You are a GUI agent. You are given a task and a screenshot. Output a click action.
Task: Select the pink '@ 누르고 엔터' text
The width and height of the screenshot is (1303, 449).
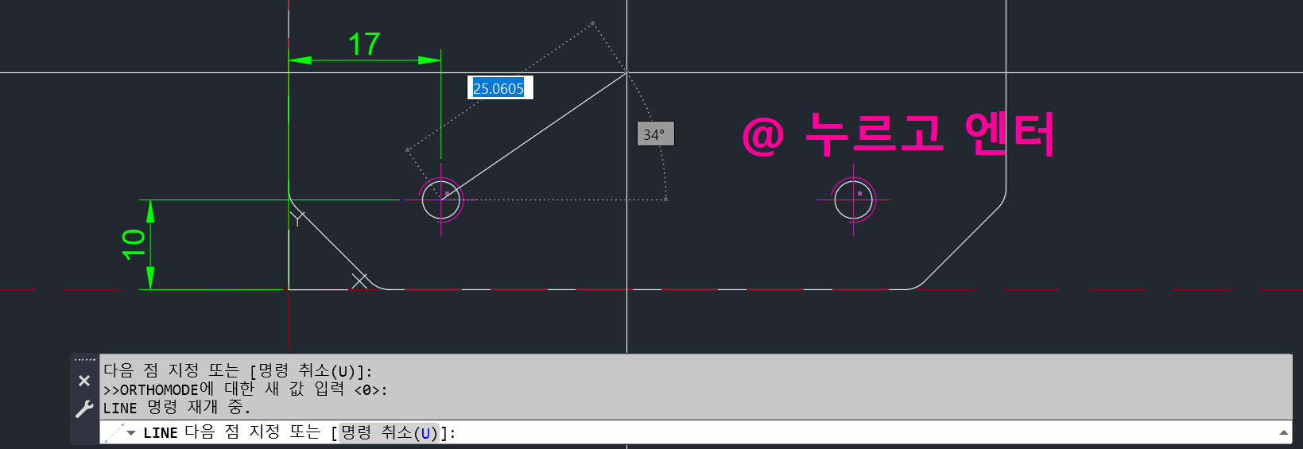tap(898, 134)
